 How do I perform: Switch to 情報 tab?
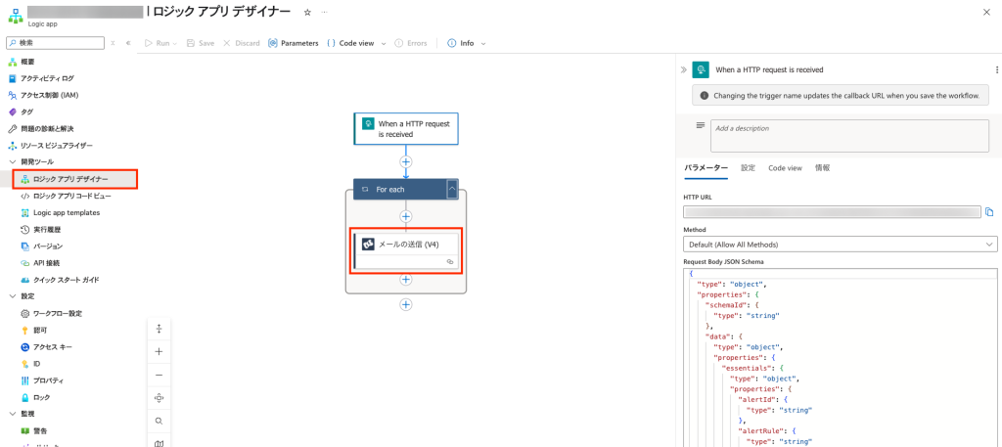[822, 168]
